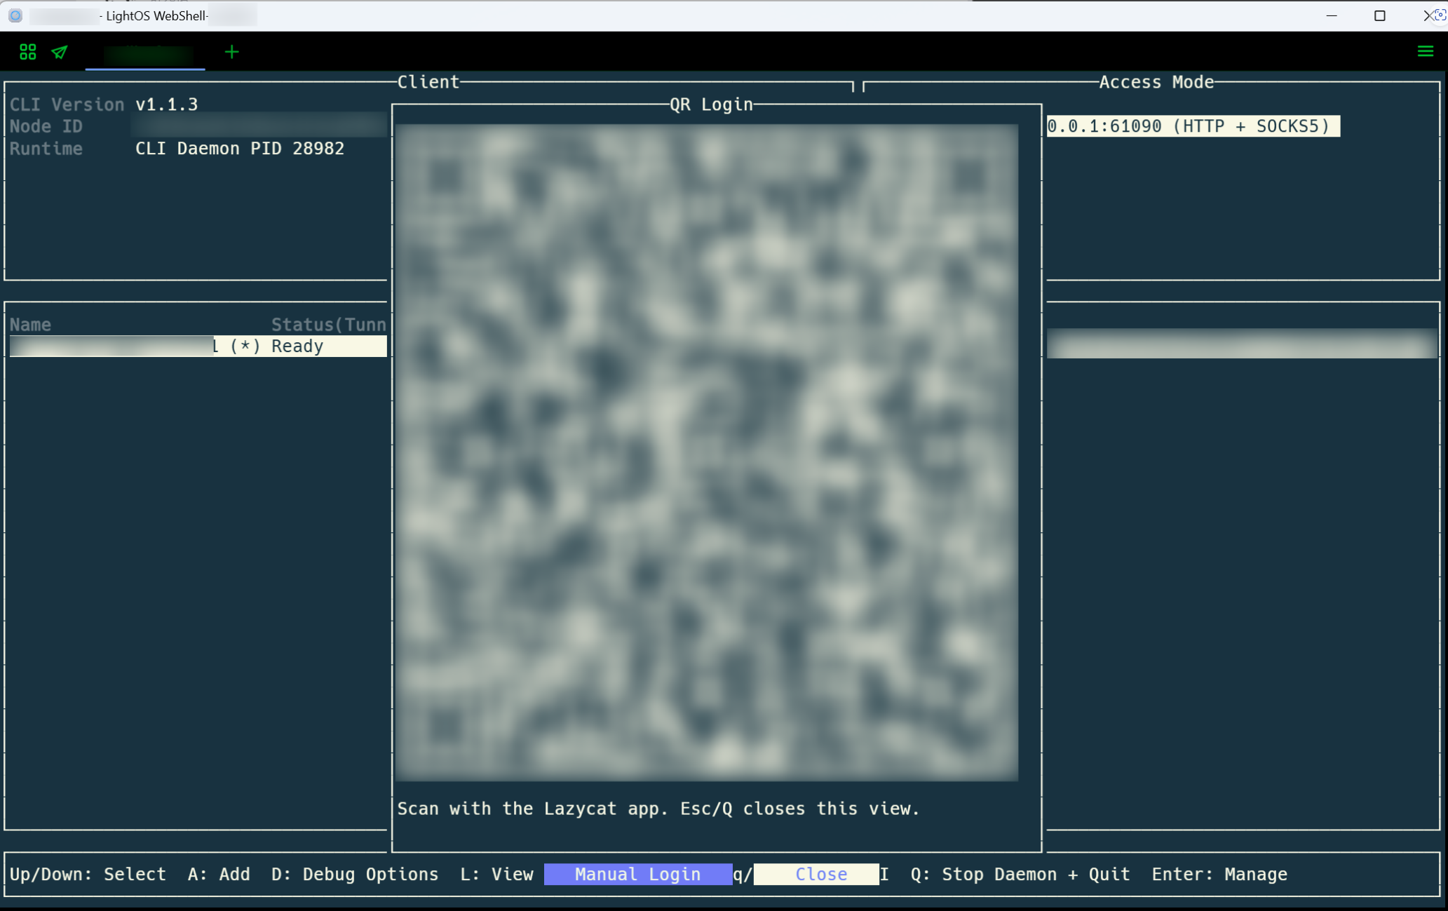Click the 'D: Debug Options' hint

pos(355,875)
